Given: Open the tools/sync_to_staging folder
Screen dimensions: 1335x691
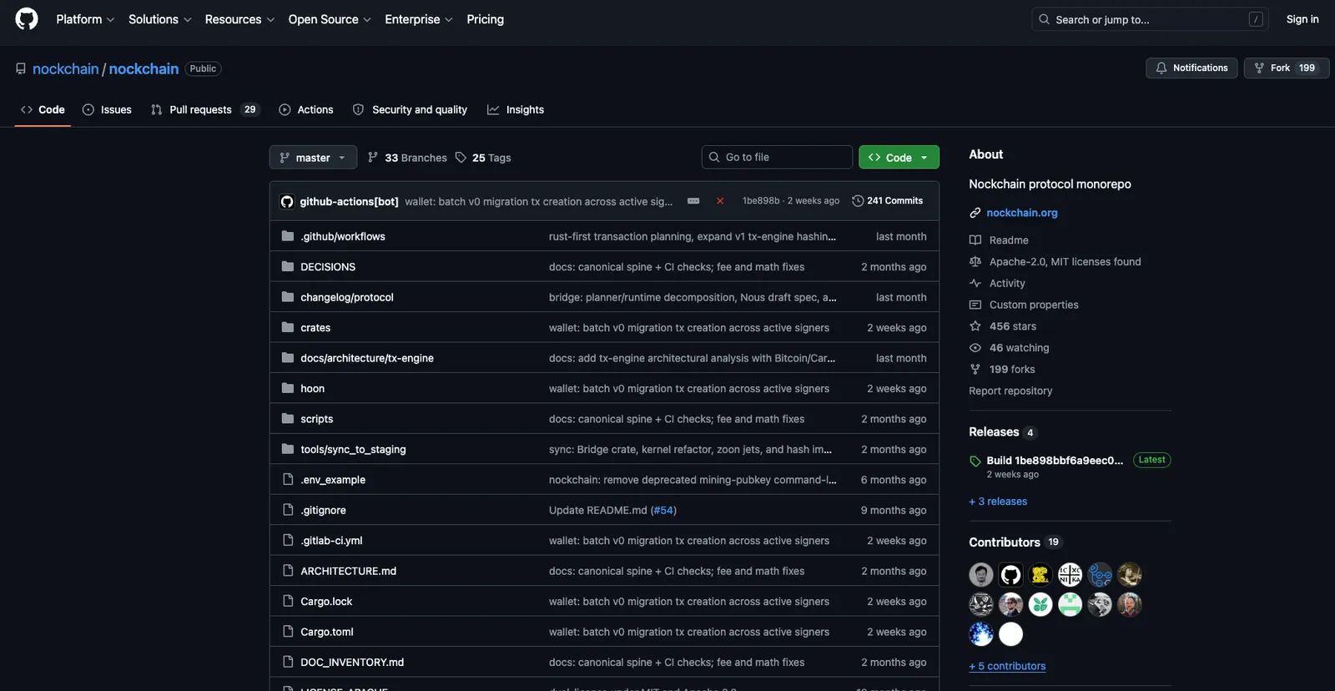Looking at the screenshot, I should pyautogui.click(x=353, y=449).
